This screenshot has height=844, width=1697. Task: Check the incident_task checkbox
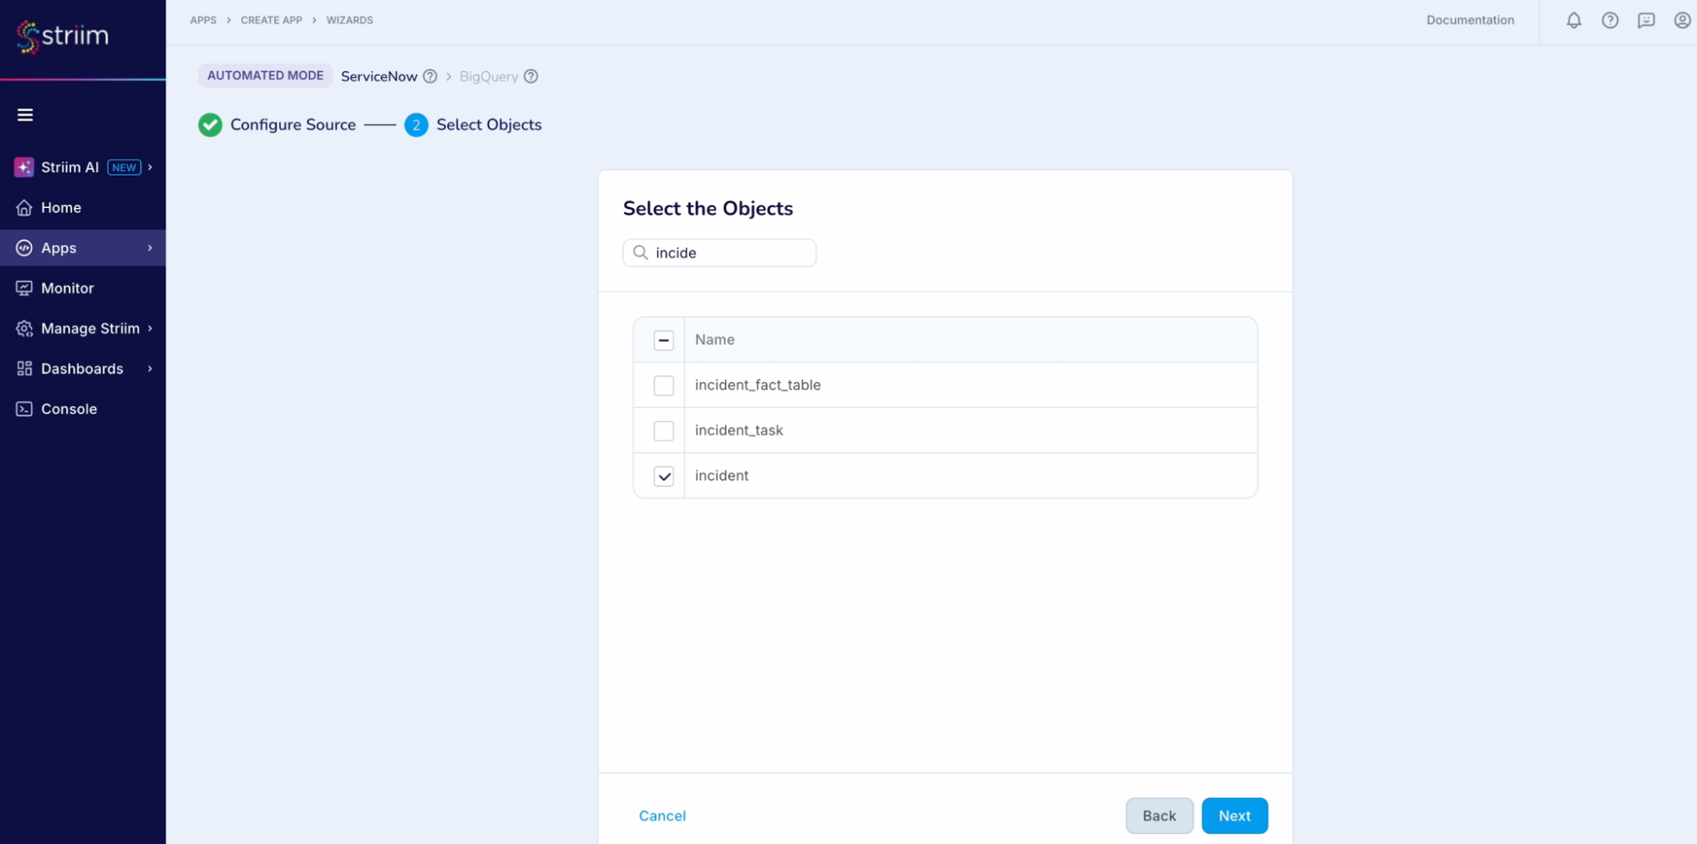pyautogui.click(x=664, y=431)
